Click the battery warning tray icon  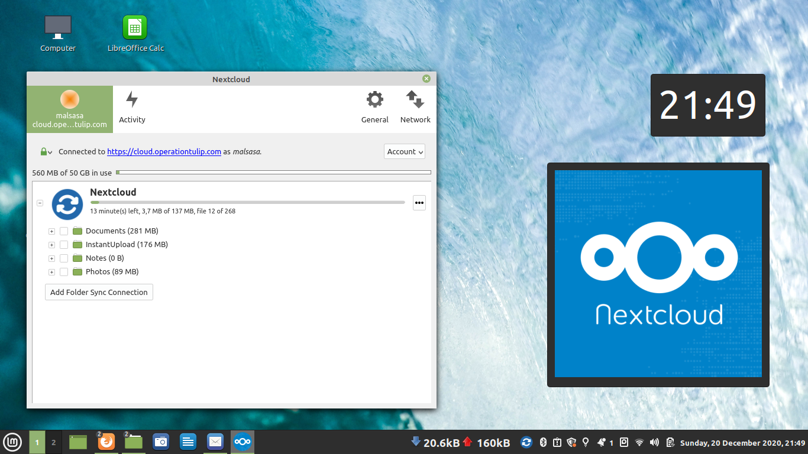(557, 442)
